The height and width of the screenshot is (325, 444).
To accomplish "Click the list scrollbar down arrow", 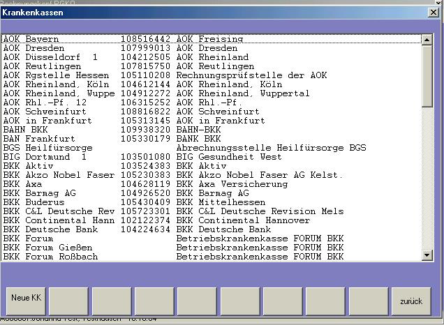I will pos(427,255).
